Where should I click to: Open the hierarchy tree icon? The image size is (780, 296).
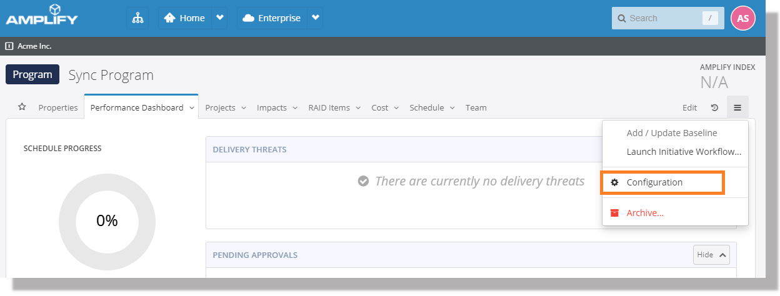click(x=137, y=18)
